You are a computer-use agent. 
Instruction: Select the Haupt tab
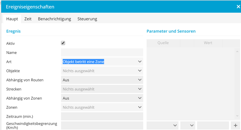(x=12, y=19)
